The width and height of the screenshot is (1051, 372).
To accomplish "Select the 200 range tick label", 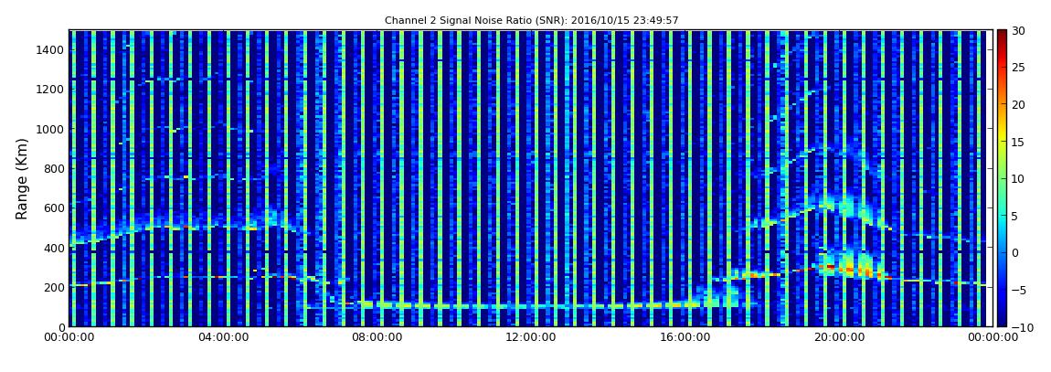I will click(54, 287).
